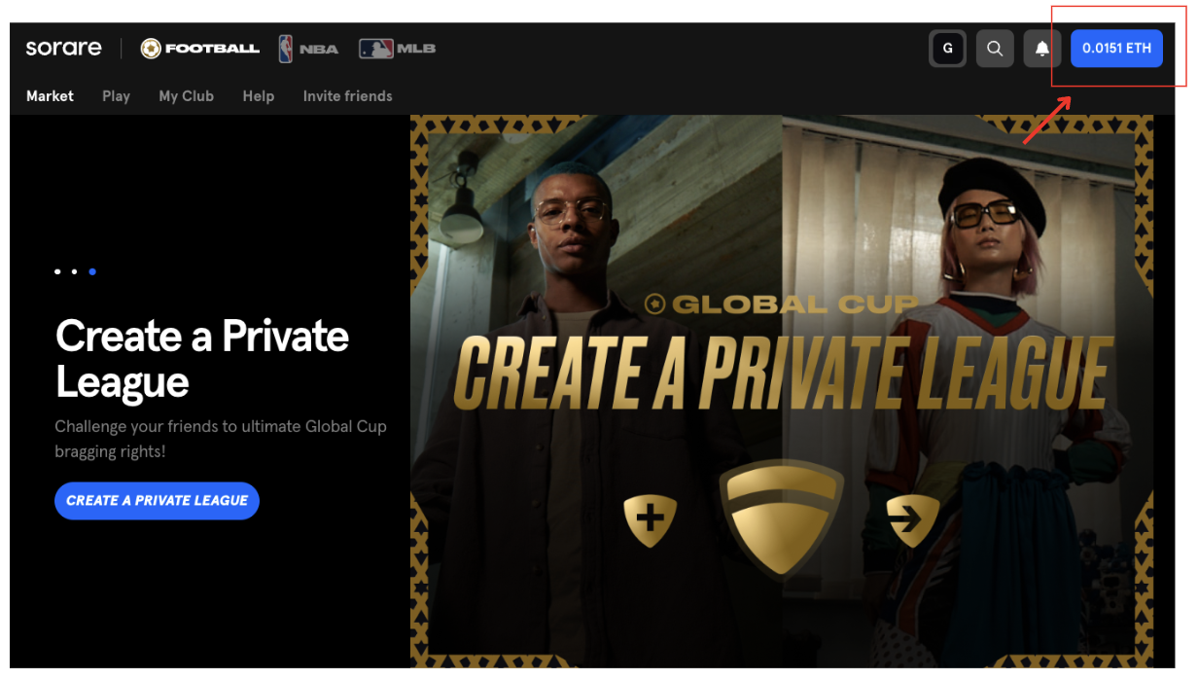The width and height of the screenshot is (1198, 679).
Task: Select the second carousel dot
Action: coord(74,271)
